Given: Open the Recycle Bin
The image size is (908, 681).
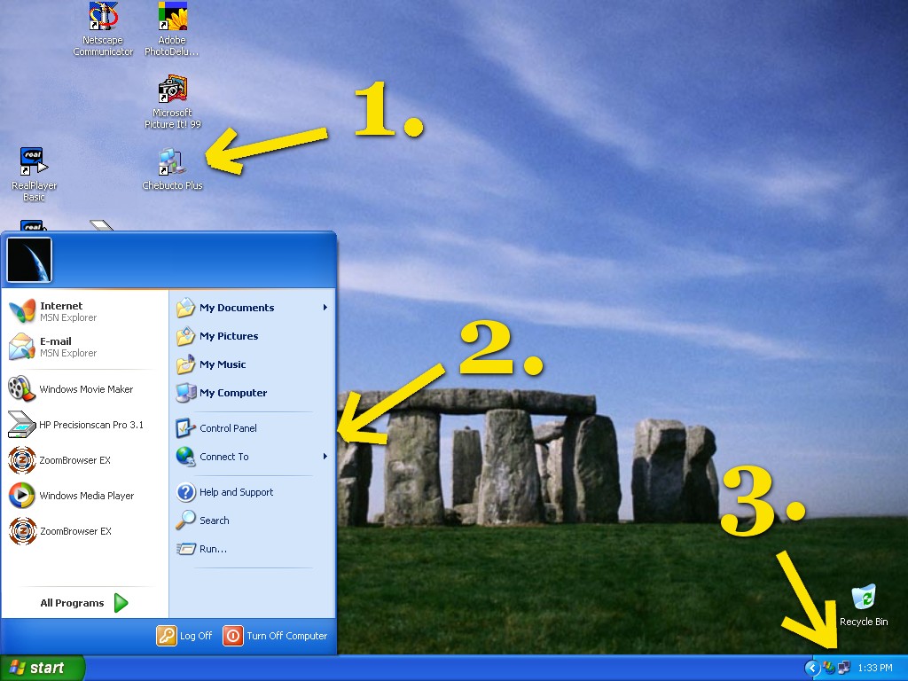Looking at the screenshot, I should (x=863, y=599).
